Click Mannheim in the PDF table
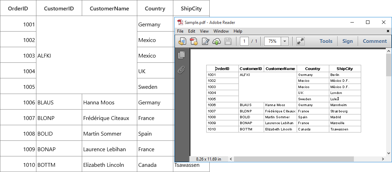The width and height of the screenshot is (392, 172). pyautogui.click(x=339, y=105)
